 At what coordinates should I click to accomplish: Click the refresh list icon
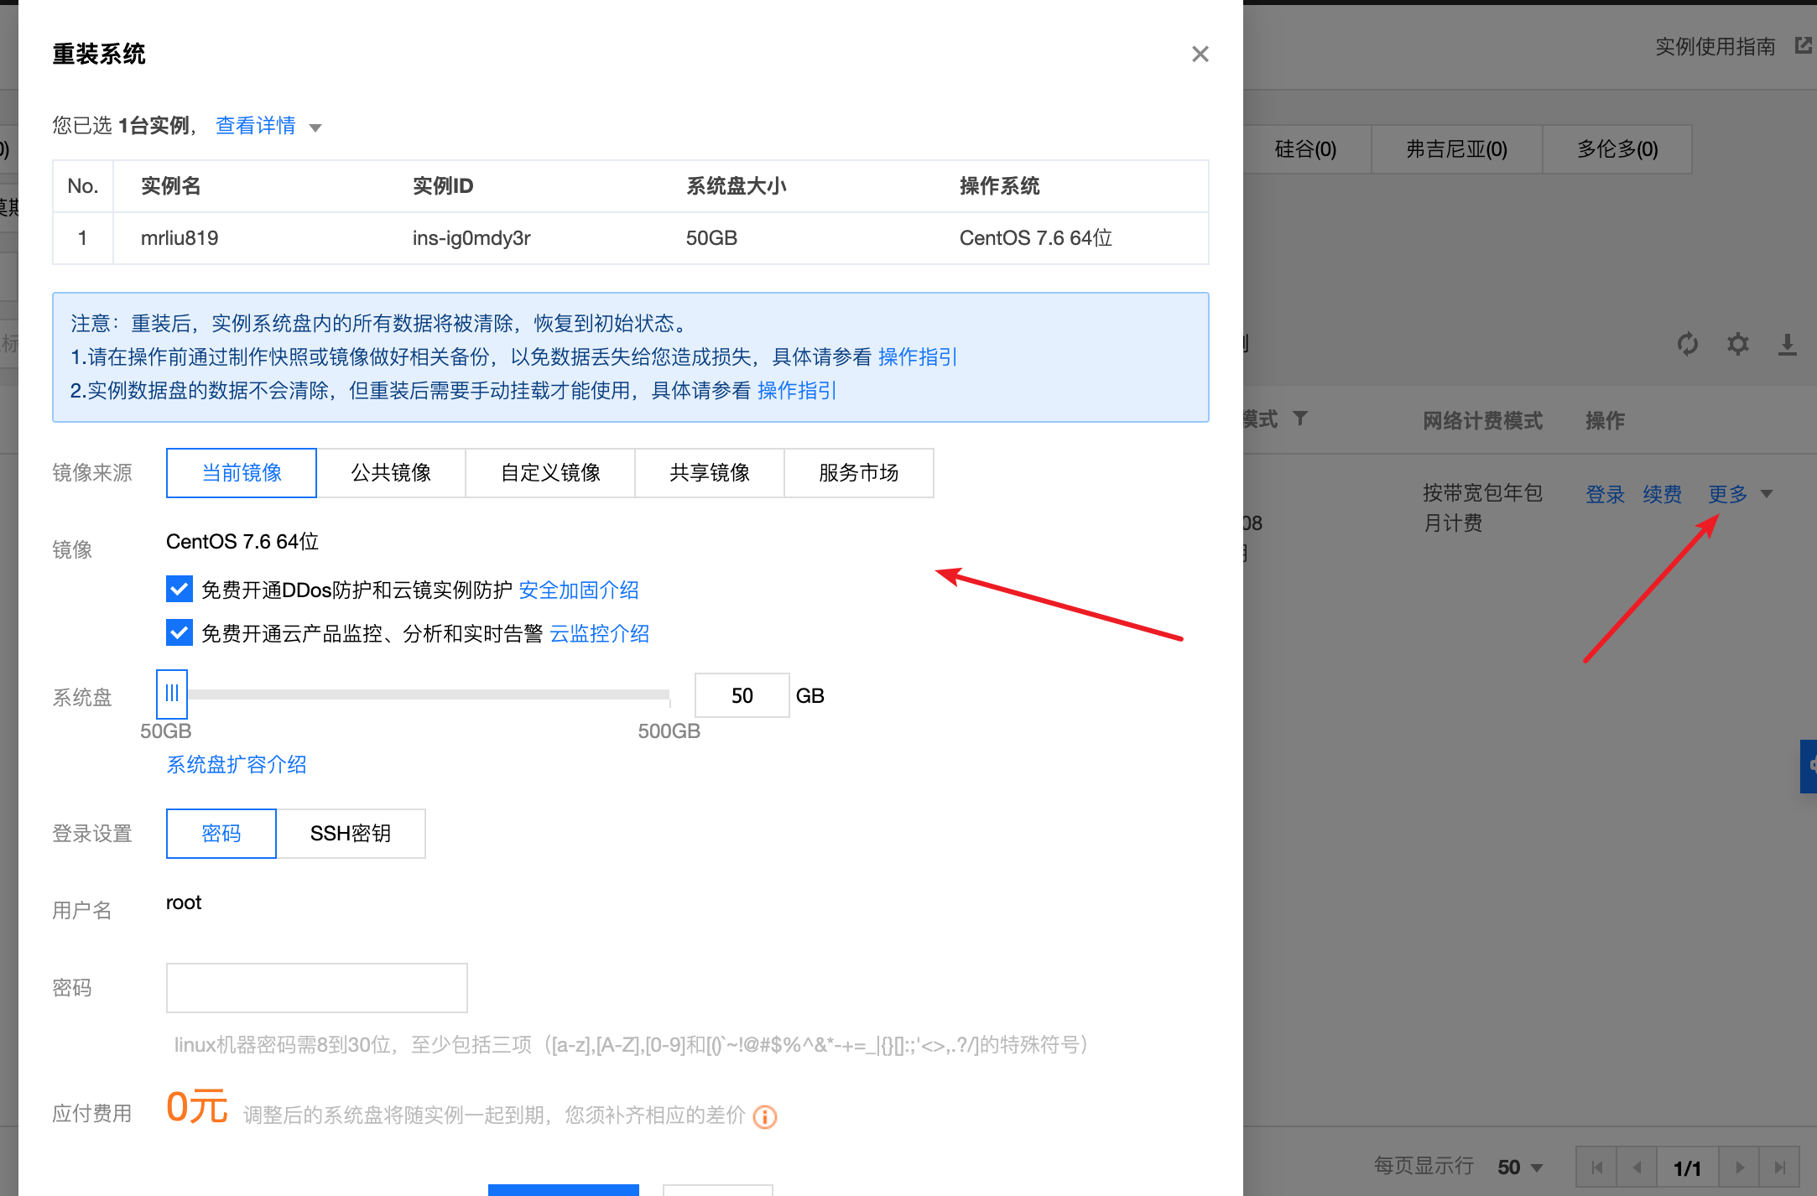1688,344
